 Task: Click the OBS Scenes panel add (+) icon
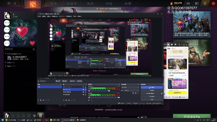pyautogui.click(x=38, y=100)
